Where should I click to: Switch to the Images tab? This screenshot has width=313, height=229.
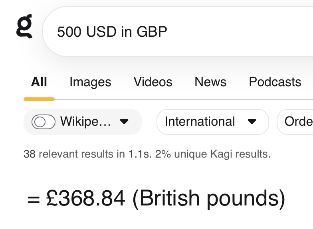[x=90, y=82]
